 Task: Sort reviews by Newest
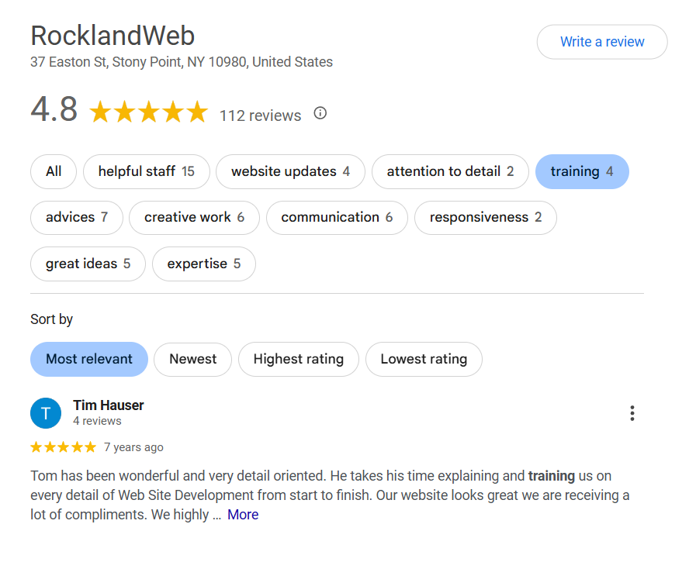point(193,359)
